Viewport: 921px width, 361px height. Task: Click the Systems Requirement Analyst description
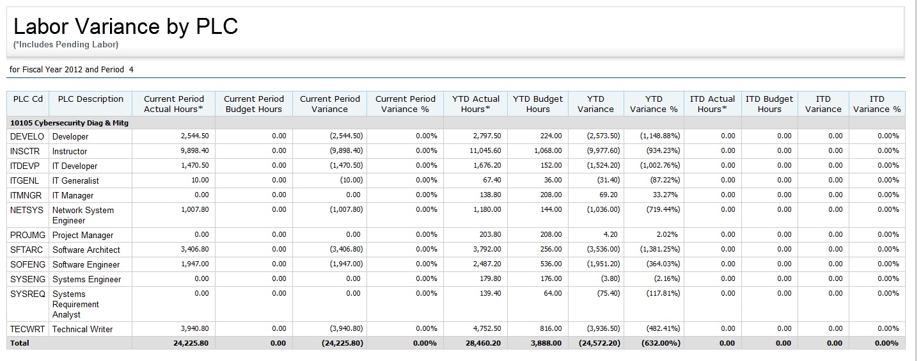click(75, 304)
